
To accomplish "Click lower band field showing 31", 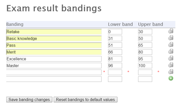I will click(115, 39).
